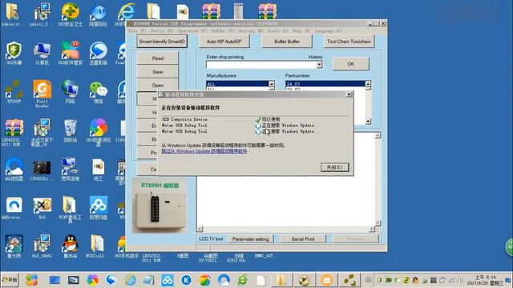
Task: Open the 开始 Start button
Action: 10,280
